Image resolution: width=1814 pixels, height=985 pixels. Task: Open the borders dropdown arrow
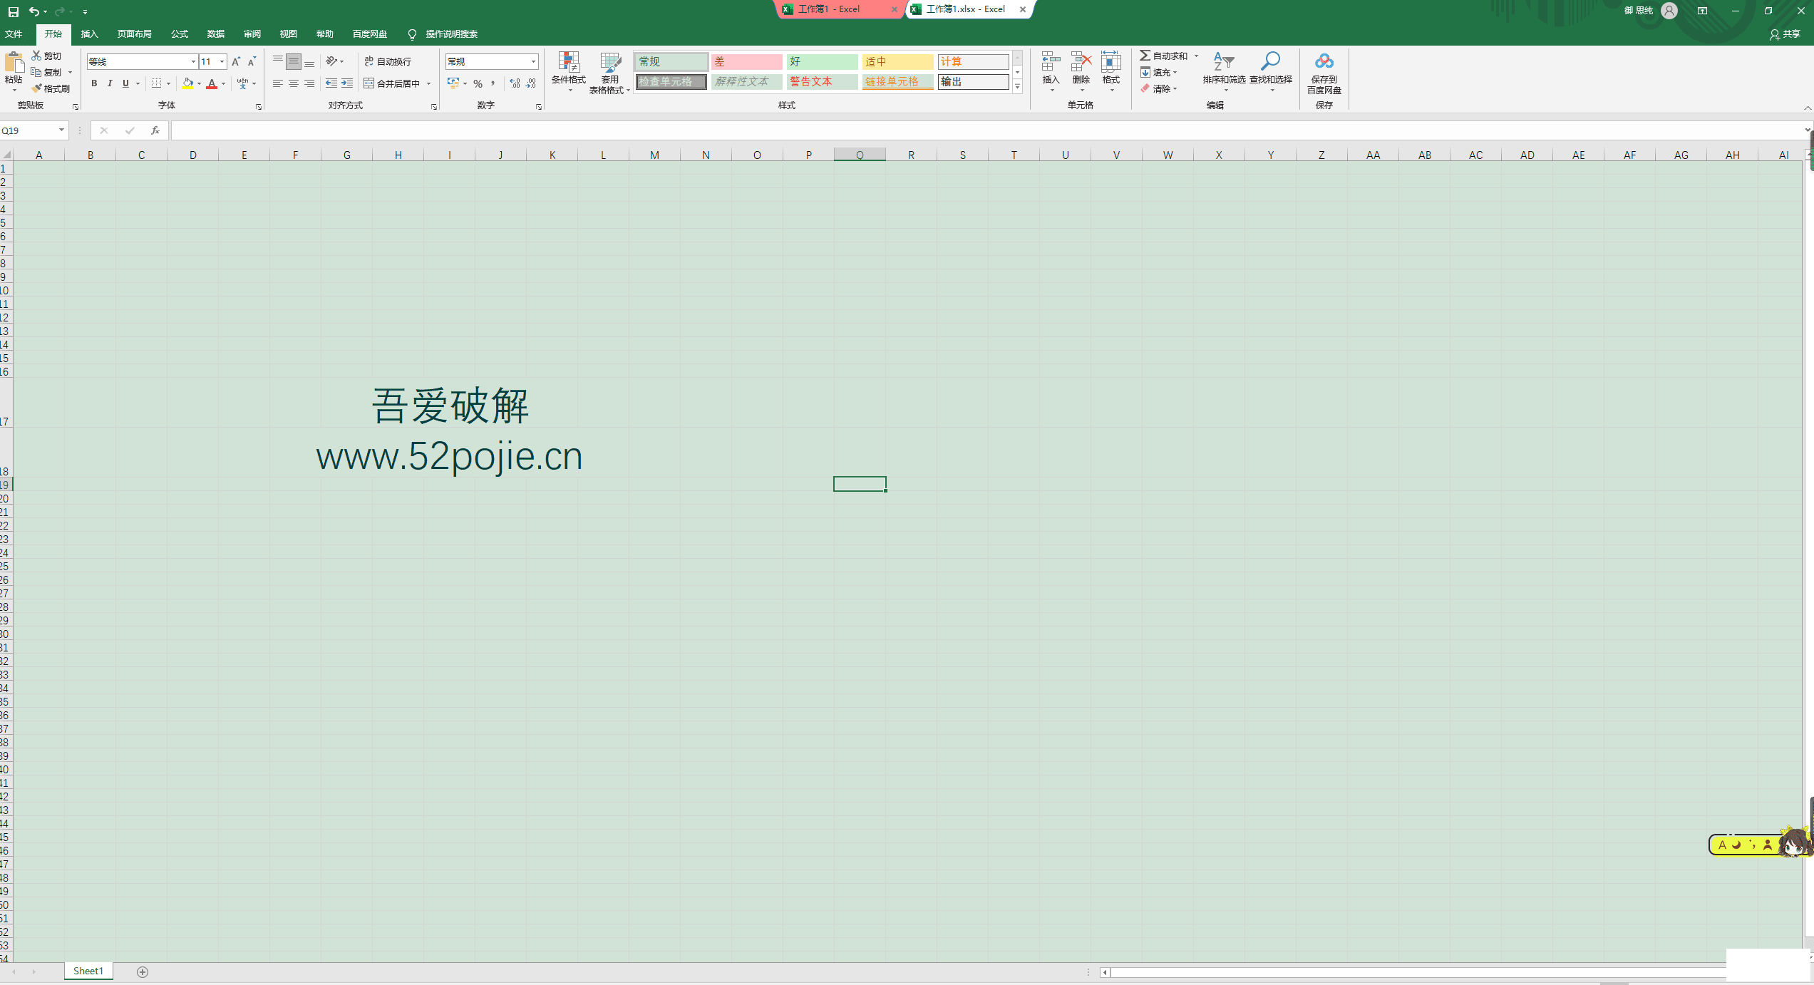[x=169, y=83]
